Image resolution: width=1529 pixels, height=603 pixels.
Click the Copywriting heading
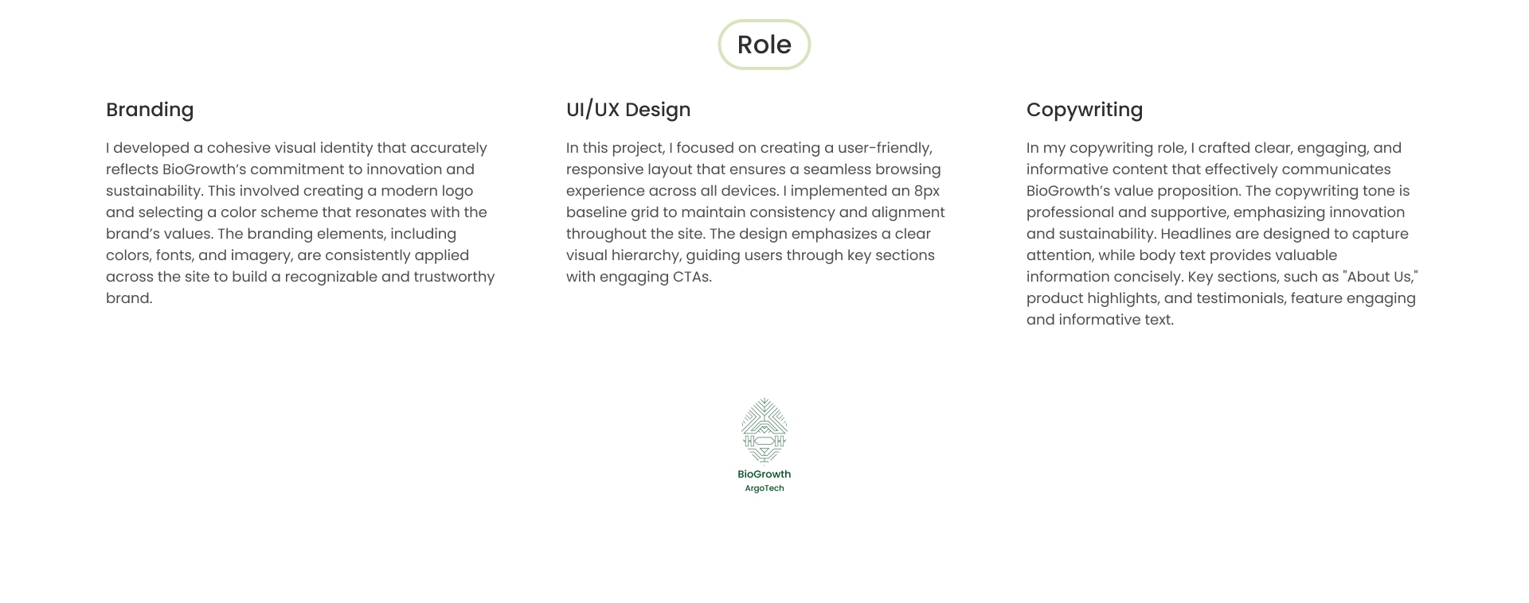click(x=1085, y=110)
